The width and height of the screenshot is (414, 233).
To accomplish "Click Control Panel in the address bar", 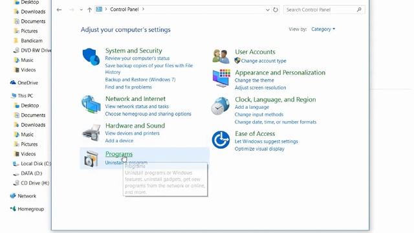I will (124, 9).
